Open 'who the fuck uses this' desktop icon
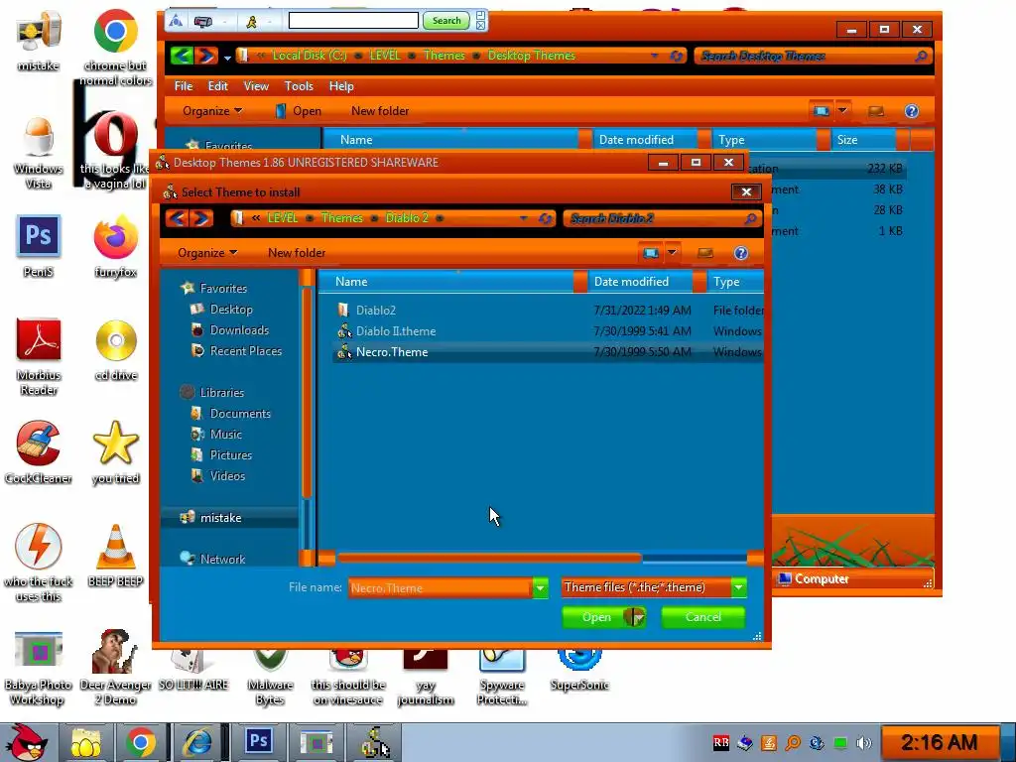This screenshot has height=762, width=1016. 39,563
